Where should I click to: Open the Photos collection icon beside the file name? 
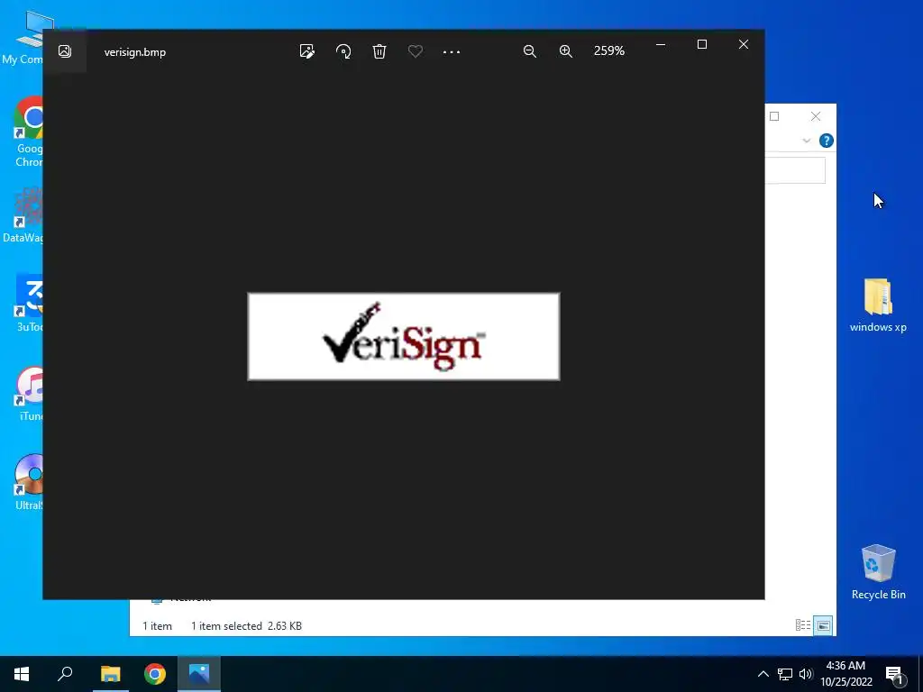tap(65, 51)
